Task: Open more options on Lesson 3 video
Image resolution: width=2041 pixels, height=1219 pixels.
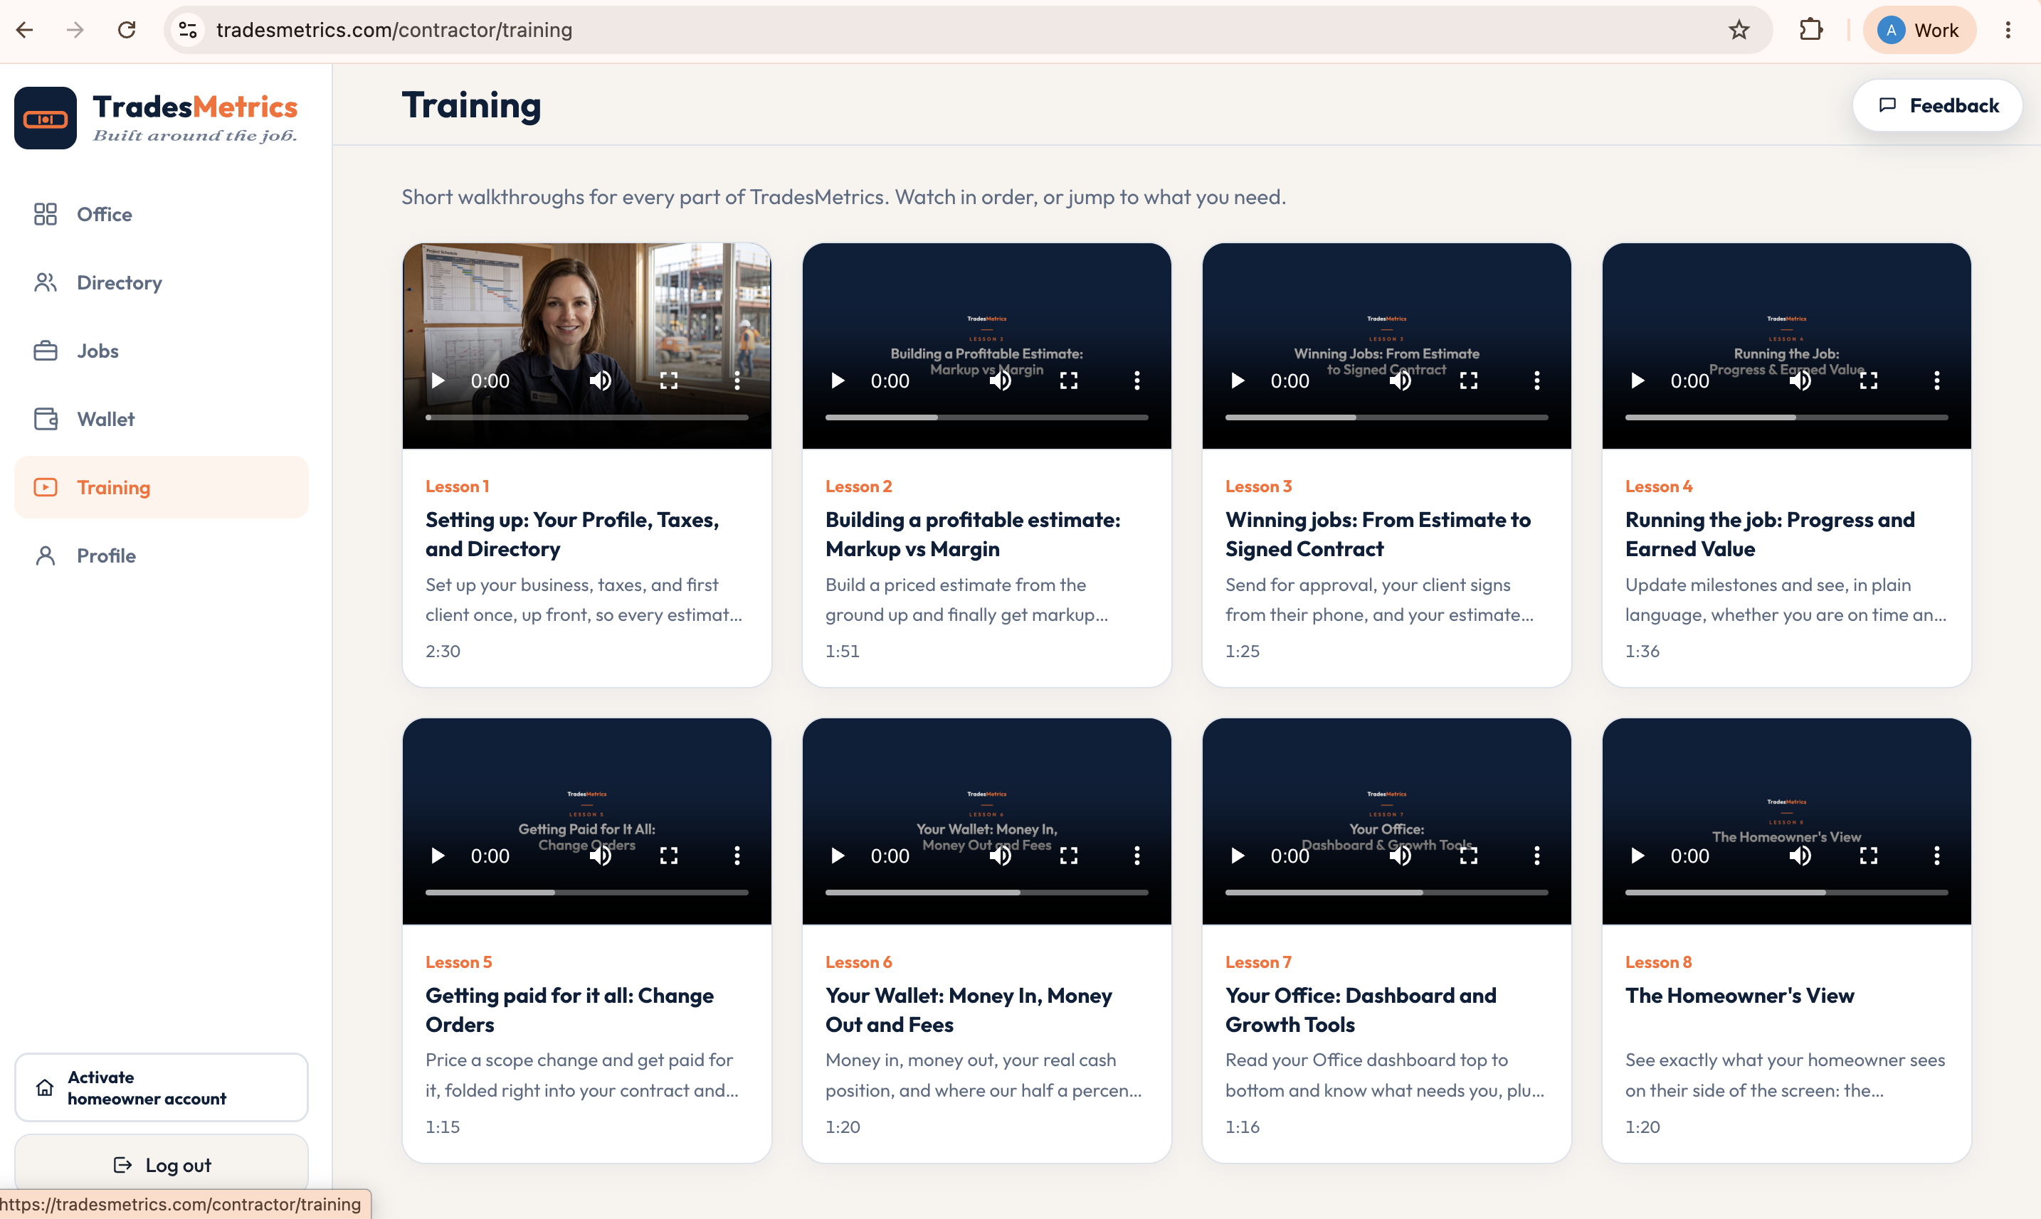Action: pos(1537,380)
